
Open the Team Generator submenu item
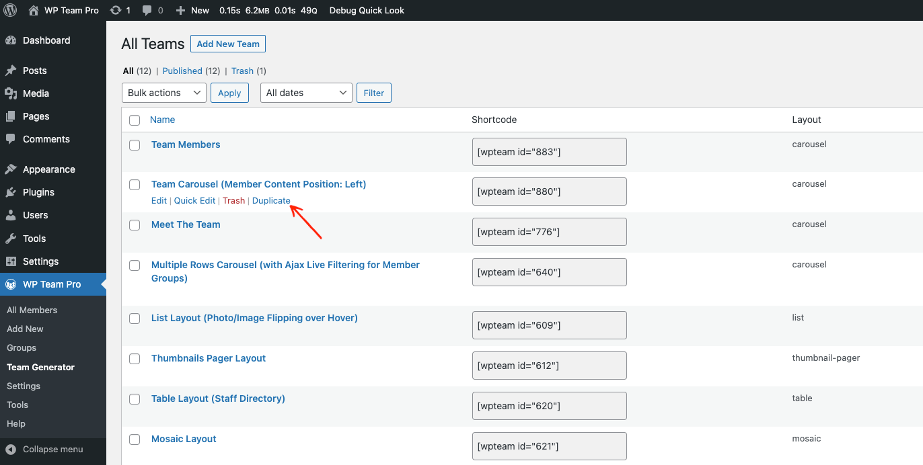click(40, 367)
